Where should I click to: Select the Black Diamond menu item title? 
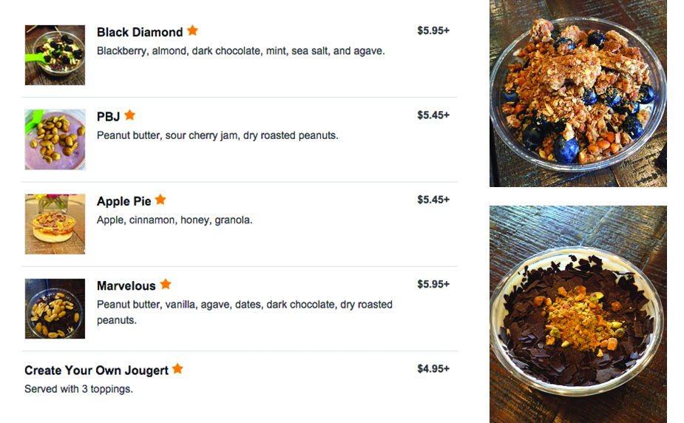tap(140, 33)
